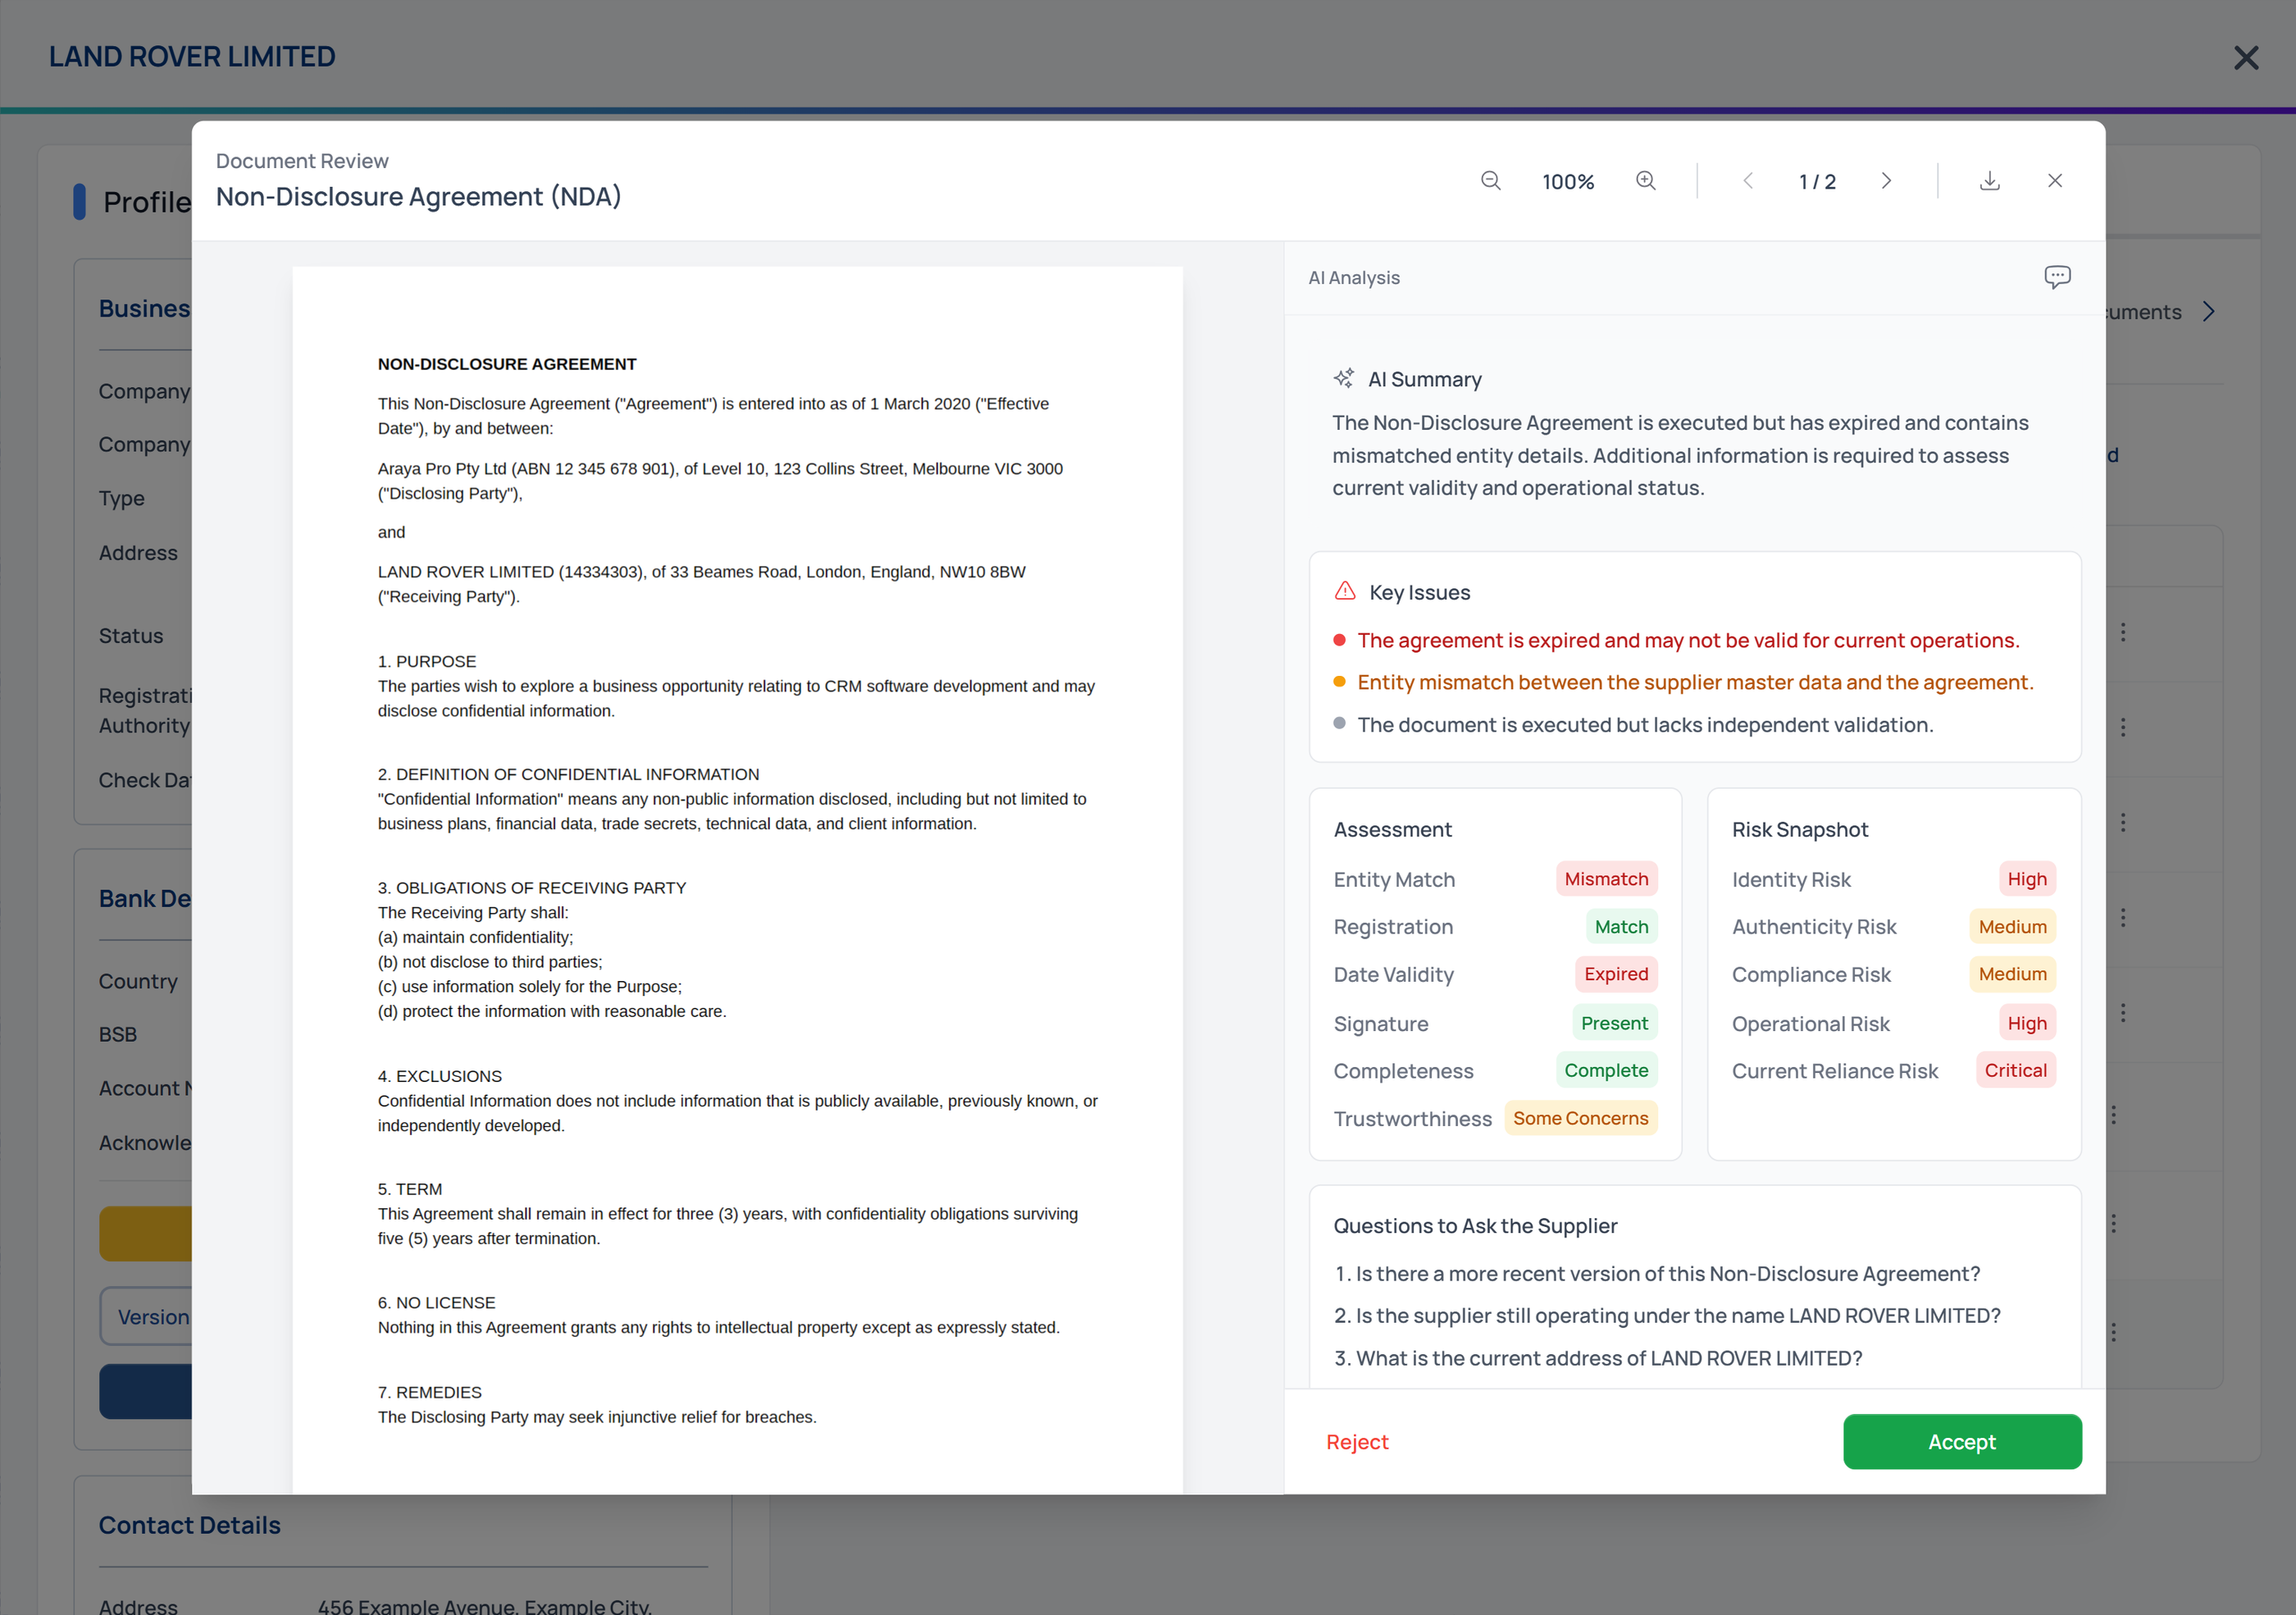2296x1615 pixels.
Task: Click the Match badge for Registration
Action: coord(1620,927)
